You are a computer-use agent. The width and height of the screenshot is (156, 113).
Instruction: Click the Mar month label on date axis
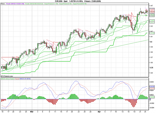click(32, 112)
